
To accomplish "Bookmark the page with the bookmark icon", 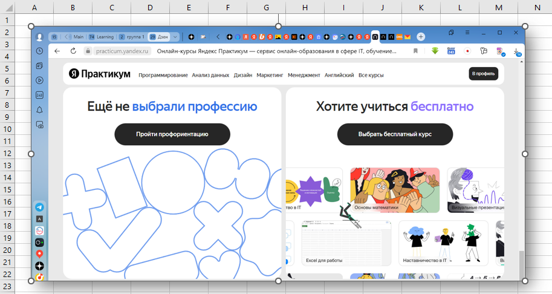I will (x=415, y=51).
